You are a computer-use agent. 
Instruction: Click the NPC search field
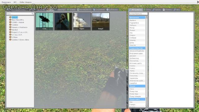pos(20,14)
